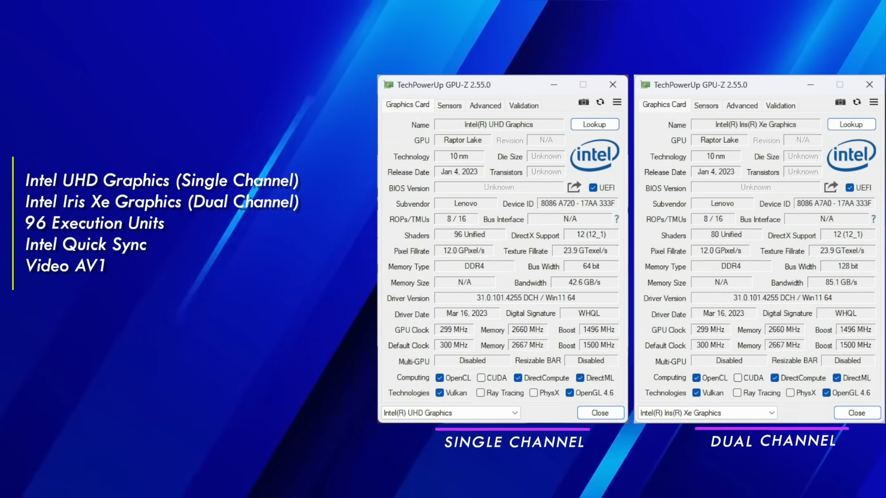This screenshot has width=886, height=498.
Task: Open hamburger menu in left GPU-Z window
Action: click(x=617, y=102)
